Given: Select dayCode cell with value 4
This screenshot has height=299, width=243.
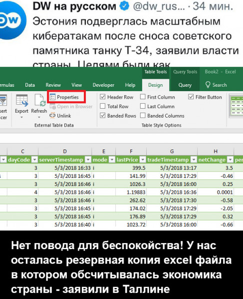Looking at the screenshot, I should [23, 192].
